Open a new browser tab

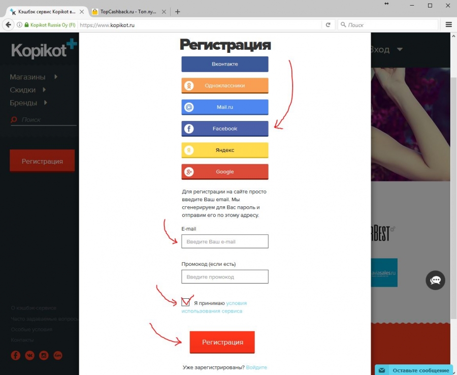click(x=178, y=12)
